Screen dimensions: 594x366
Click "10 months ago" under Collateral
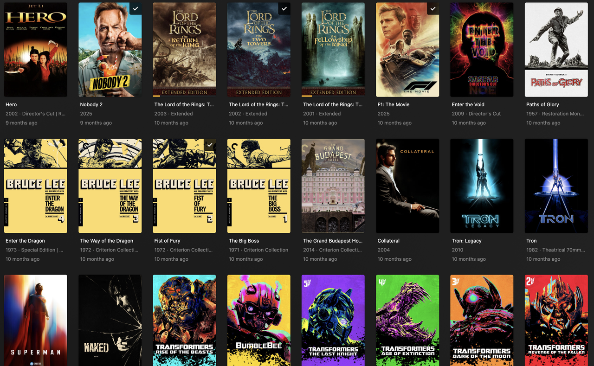(x=394, y=259)
